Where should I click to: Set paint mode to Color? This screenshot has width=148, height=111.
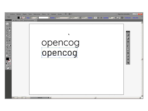click(x=7, y=64)
